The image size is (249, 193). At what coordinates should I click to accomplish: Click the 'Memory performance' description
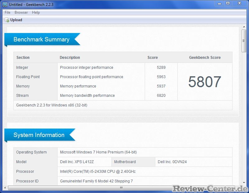pyautogui.click(x=78, y=86)
